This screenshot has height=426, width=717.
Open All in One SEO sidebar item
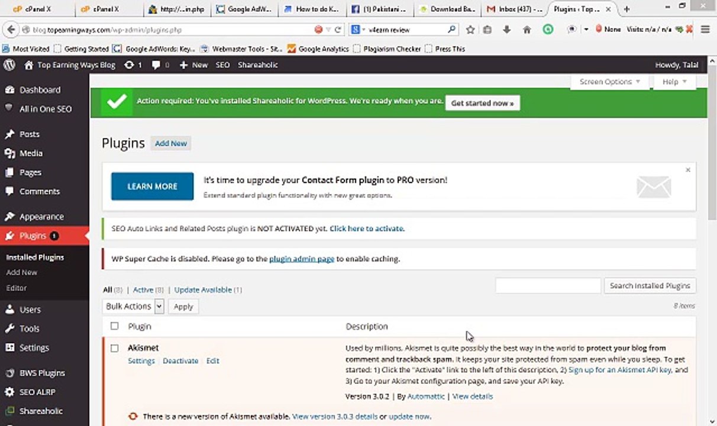(x=44, y=109)
